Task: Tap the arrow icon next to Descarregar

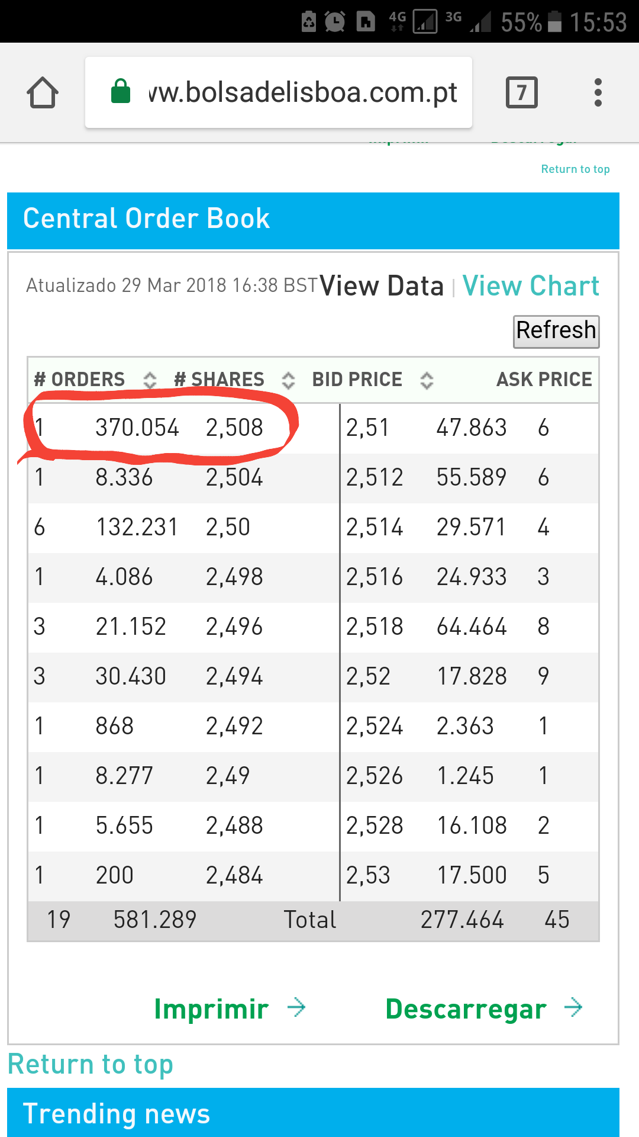Action: pyautogui.click(x=573, y=1007)
